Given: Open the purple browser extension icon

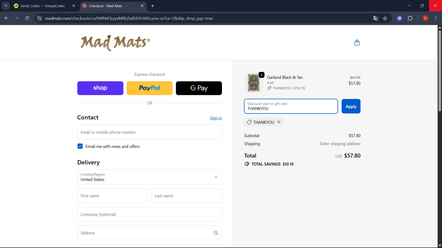Looking at the screenshot, I should coord(400,18).
